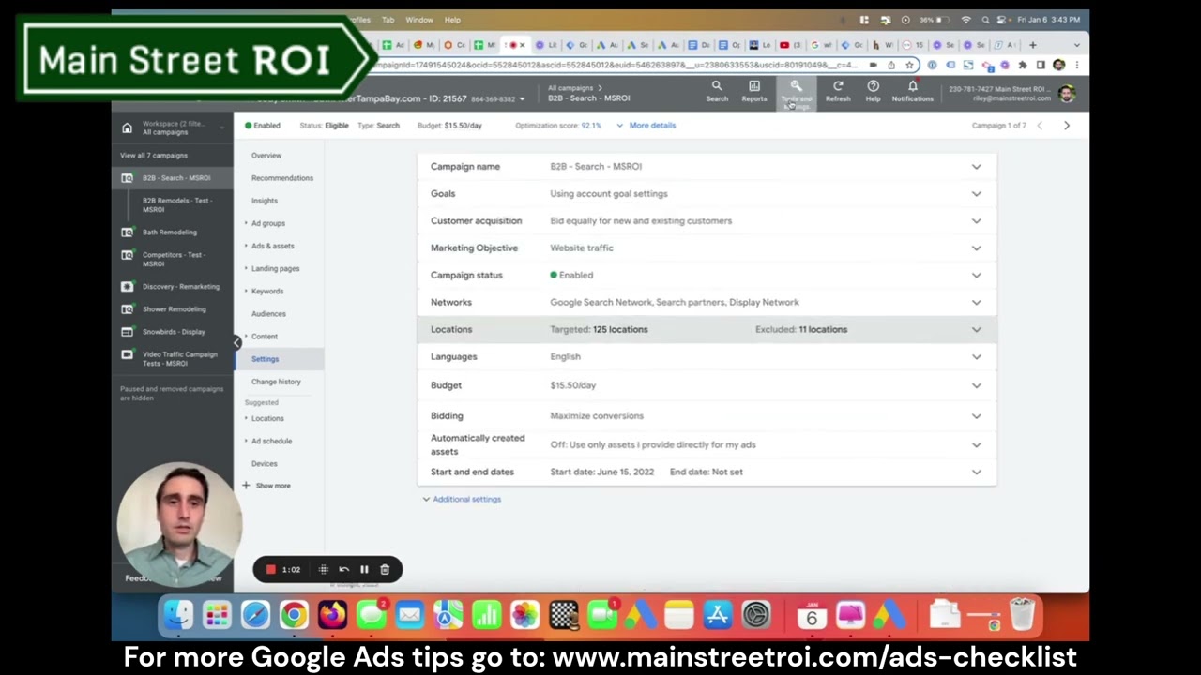This screenshot has height=675, width=1201.
Task: Open the Overview page in the side menu
Action: pyautogui.click(x=266, y=156)
